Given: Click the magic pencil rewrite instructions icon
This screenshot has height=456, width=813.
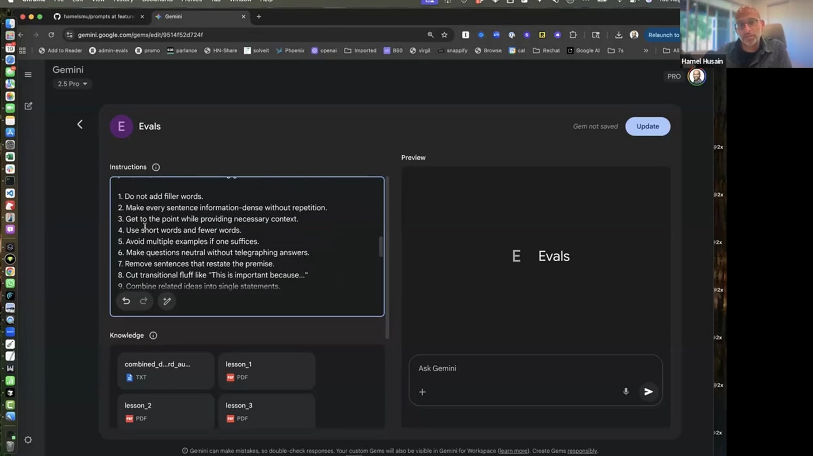Looking at the screenshot, I should click(x=167, y=301).
